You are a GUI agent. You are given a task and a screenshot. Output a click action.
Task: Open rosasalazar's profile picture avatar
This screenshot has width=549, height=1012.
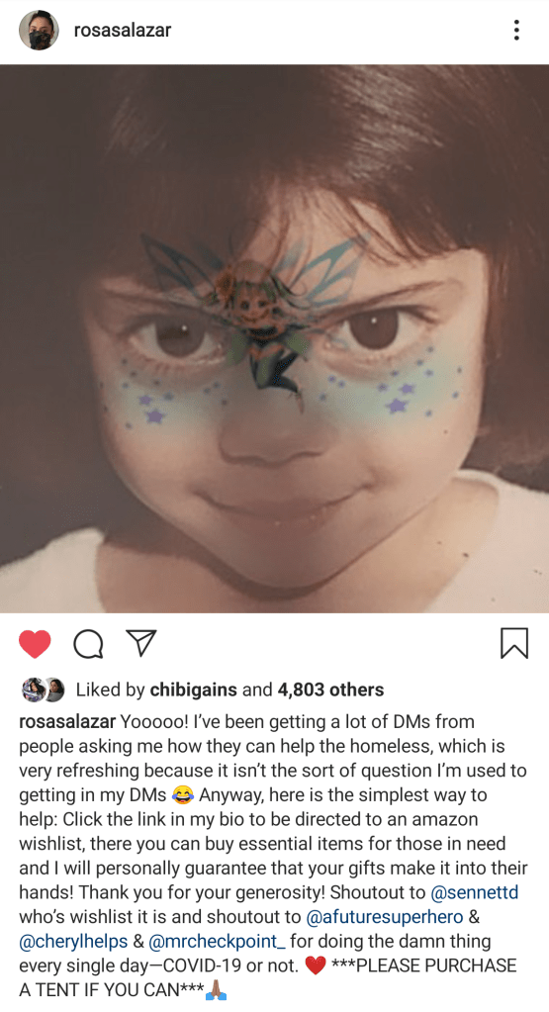click(x=39, y=30)
